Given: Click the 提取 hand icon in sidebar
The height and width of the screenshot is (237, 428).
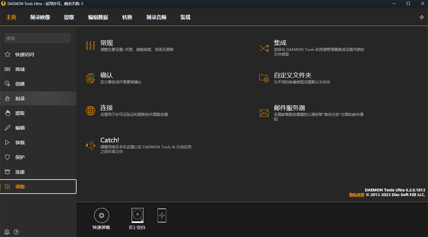Looking at the screenshot, I should click(7, 113).
